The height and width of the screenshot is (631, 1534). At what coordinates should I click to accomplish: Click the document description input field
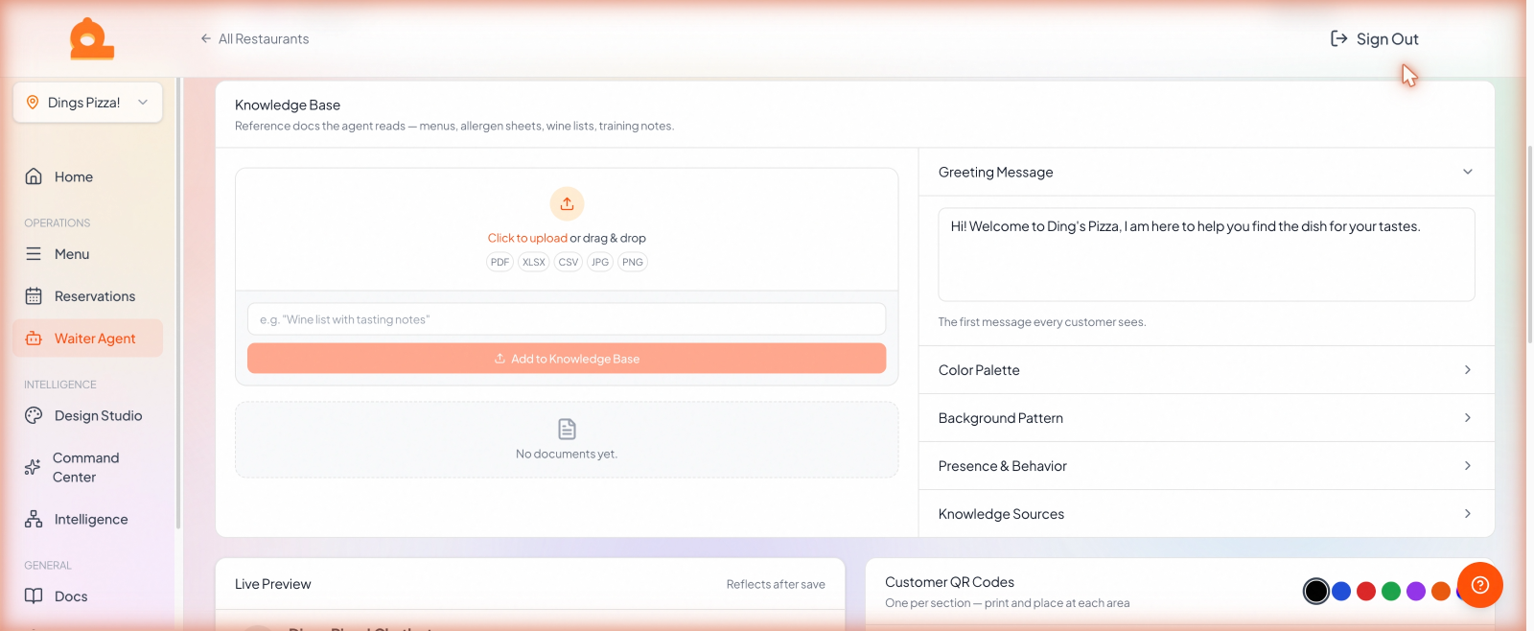567,319
